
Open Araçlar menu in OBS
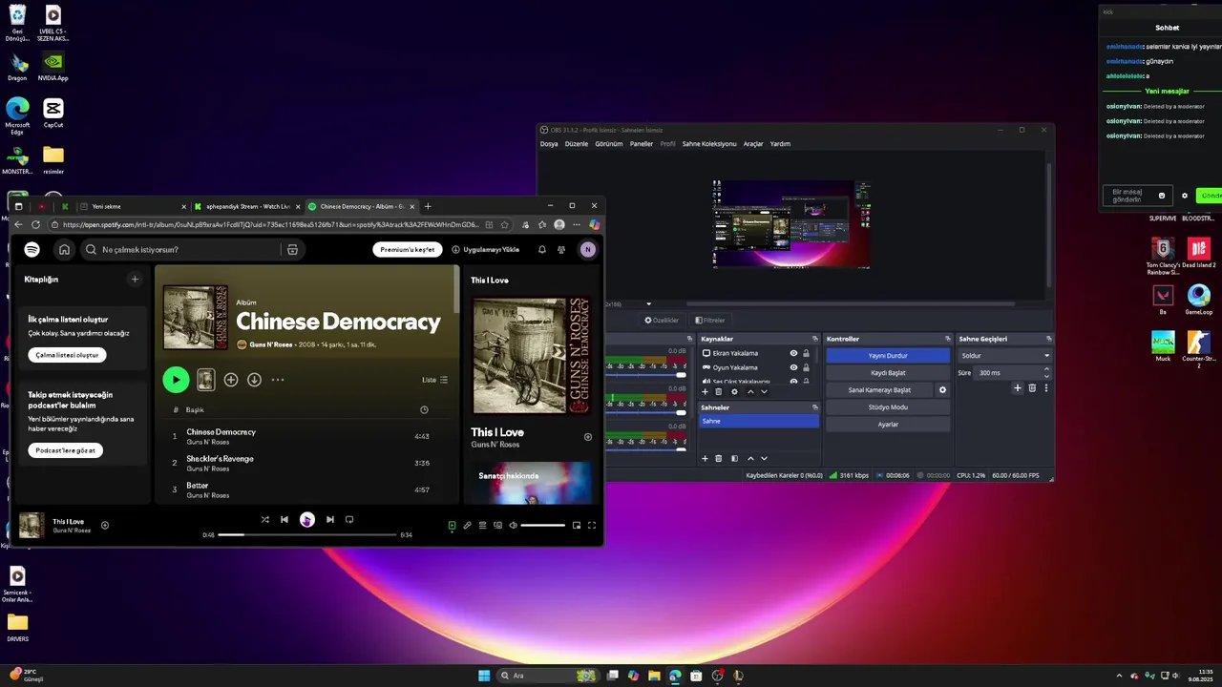[x=753, y=144]
